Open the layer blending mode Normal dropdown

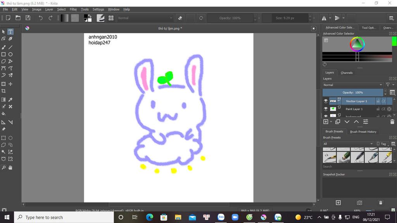coord(352,85)
